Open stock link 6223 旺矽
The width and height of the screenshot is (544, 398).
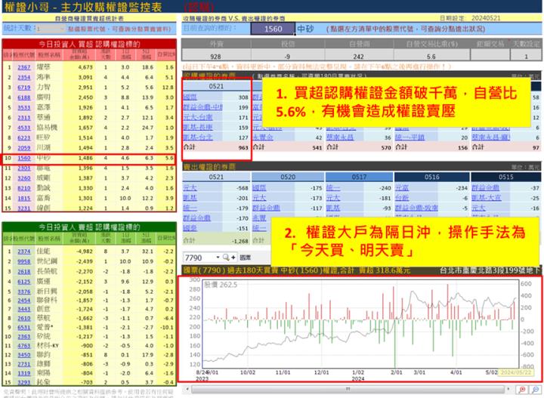[x=24, y=137]
